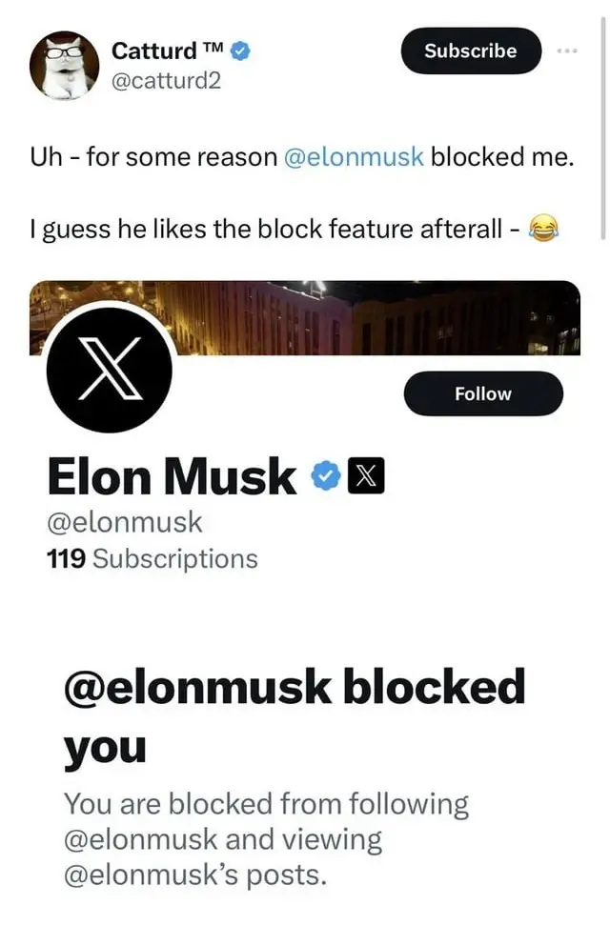Open the three-dot more options menu
The width and height of the screenshot is (610, 925).
[570, 50]
